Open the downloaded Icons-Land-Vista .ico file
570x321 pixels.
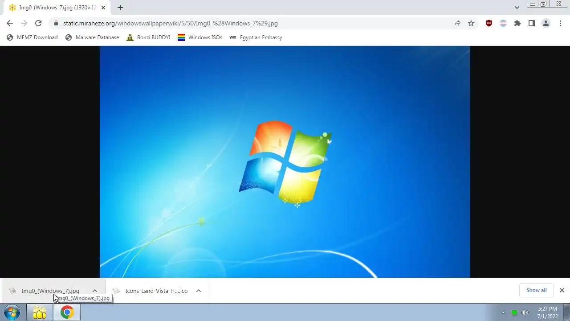[151, 291]
